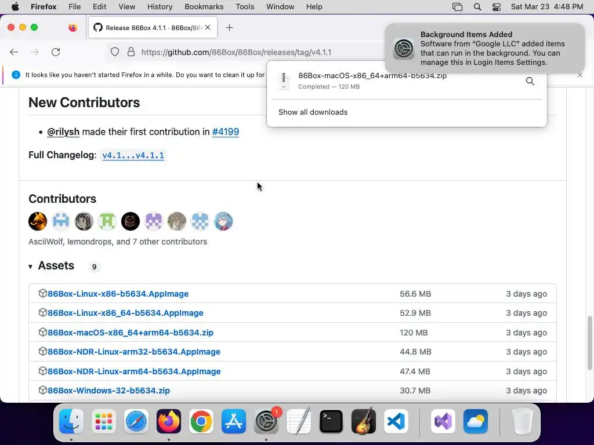
Task: Click the site security padlock icon
Action: 131,52
